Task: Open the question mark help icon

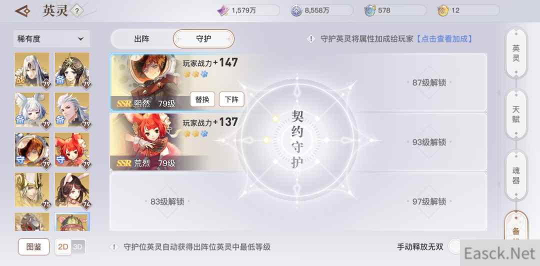Action: (77, 11)
